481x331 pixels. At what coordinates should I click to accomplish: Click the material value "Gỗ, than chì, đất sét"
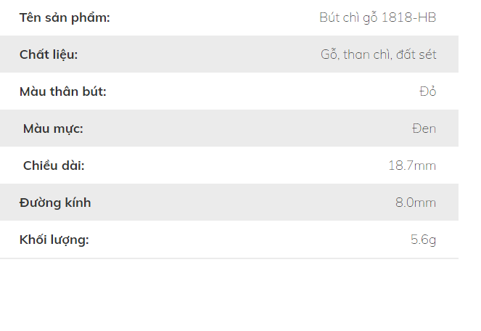coord(378,54)
